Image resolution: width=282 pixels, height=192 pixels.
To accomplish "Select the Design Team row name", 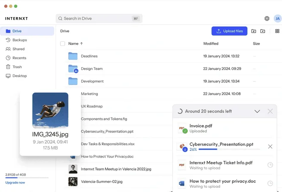I will 92,69.
